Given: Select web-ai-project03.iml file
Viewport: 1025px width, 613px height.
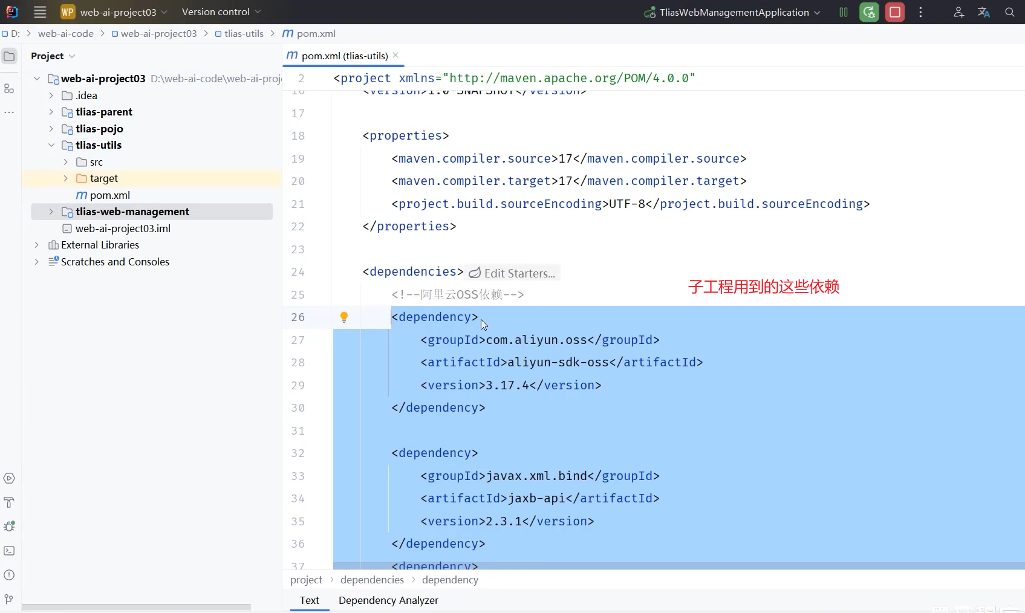Looking at the screenshot, I should coord(123,229).
